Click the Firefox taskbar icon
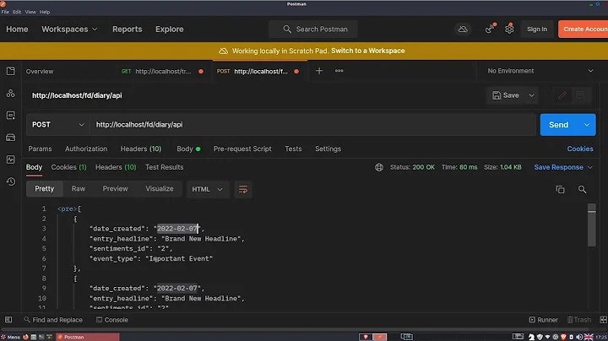 [25, 337]
